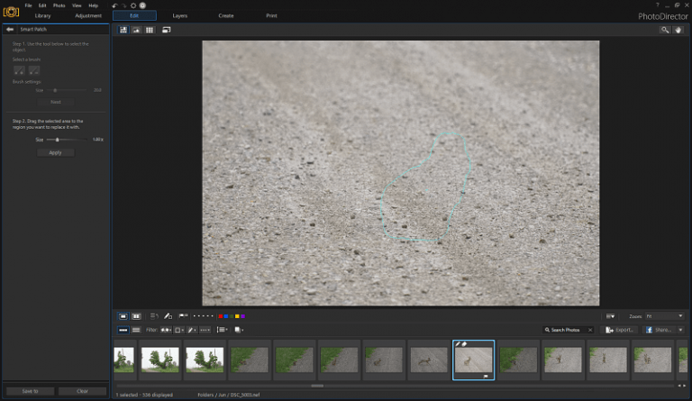Open the edited-status filter dropdown
692x401 pixels.
click(x=192, y=330)
